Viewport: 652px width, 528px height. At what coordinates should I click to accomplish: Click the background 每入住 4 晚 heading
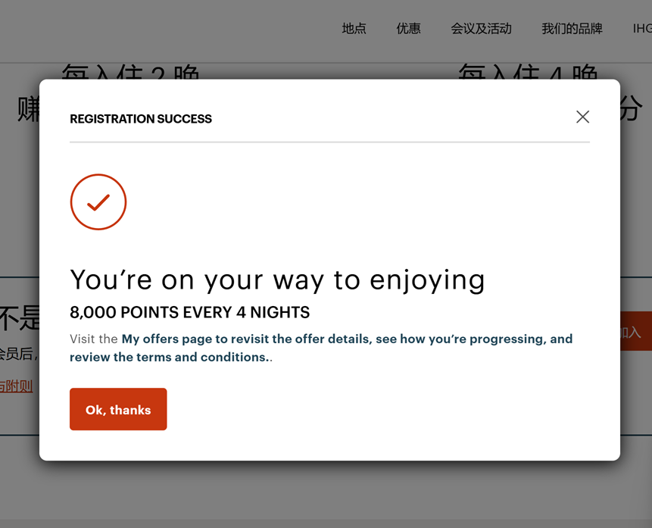528,71
